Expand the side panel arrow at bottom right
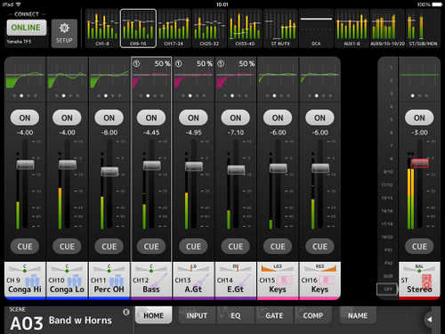The width and height of the screenshot is (445, 334). (x=429, y=320)
